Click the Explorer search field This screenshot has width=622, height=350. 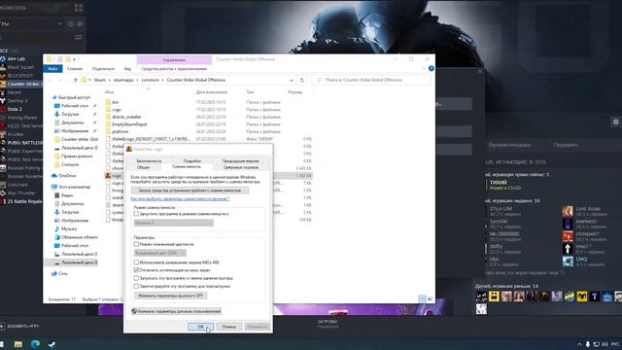pyautogui.click(x=371, y=80)
